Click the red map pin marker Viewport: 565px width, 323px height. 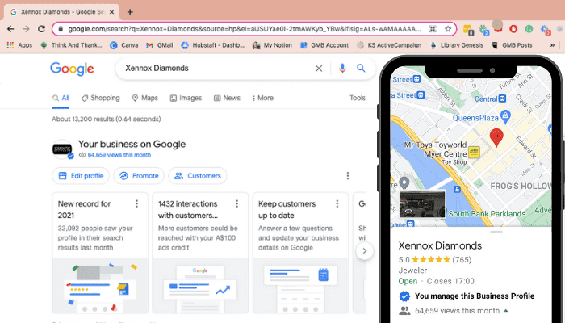pos(496,137)
